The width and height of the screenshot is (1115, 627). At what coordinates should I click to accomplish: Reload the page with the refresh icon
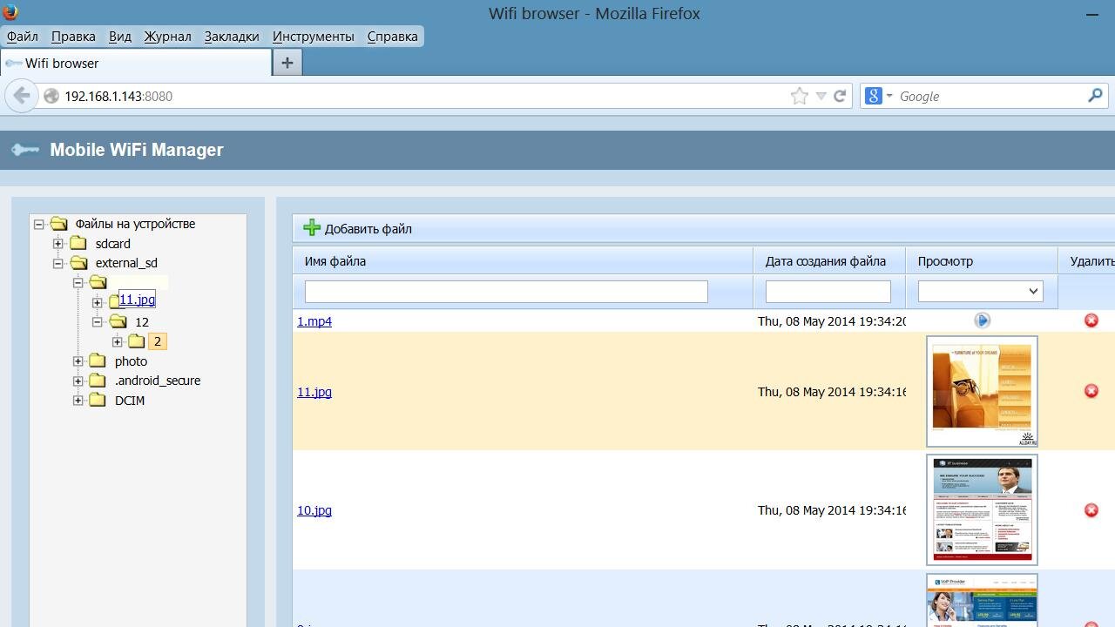[840, 96]
